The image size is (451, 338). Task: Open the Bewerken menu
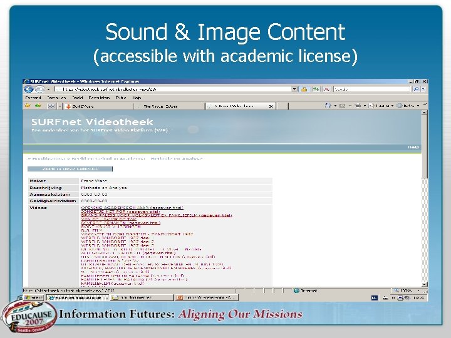pyautogui.click(x=56, y=98)
